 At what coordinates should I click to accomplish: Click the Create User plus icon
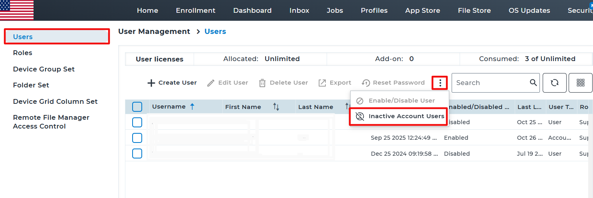pyautogui.click(x=151, y=83)
